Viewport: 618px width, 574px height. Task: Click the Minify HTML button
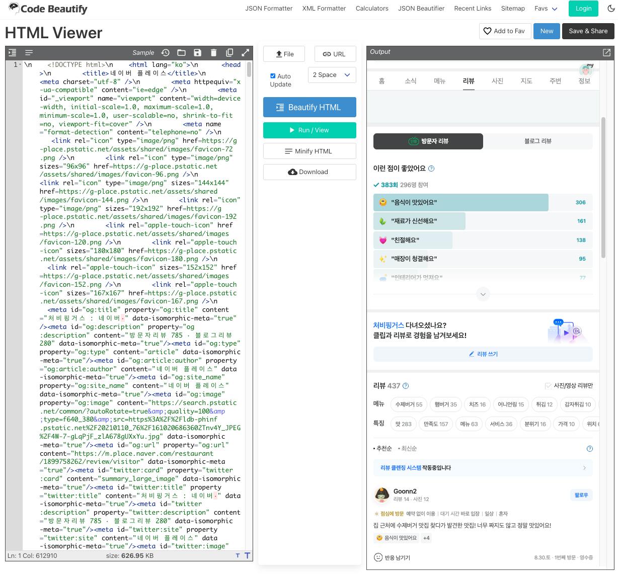click(310, 151)
